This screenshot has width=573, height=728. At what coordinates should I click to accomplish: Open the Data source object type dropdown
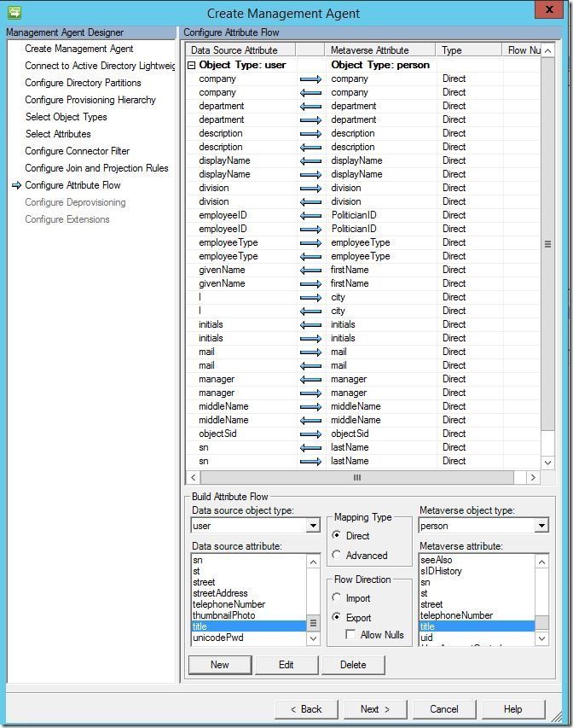314,526
